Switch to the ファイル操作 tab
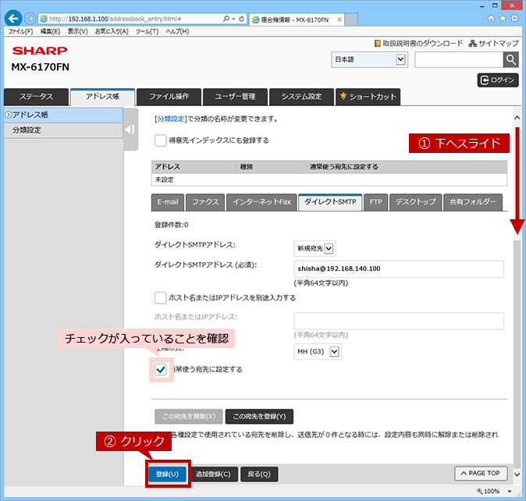Screen dimensions: 526x501 click(169, 97)
